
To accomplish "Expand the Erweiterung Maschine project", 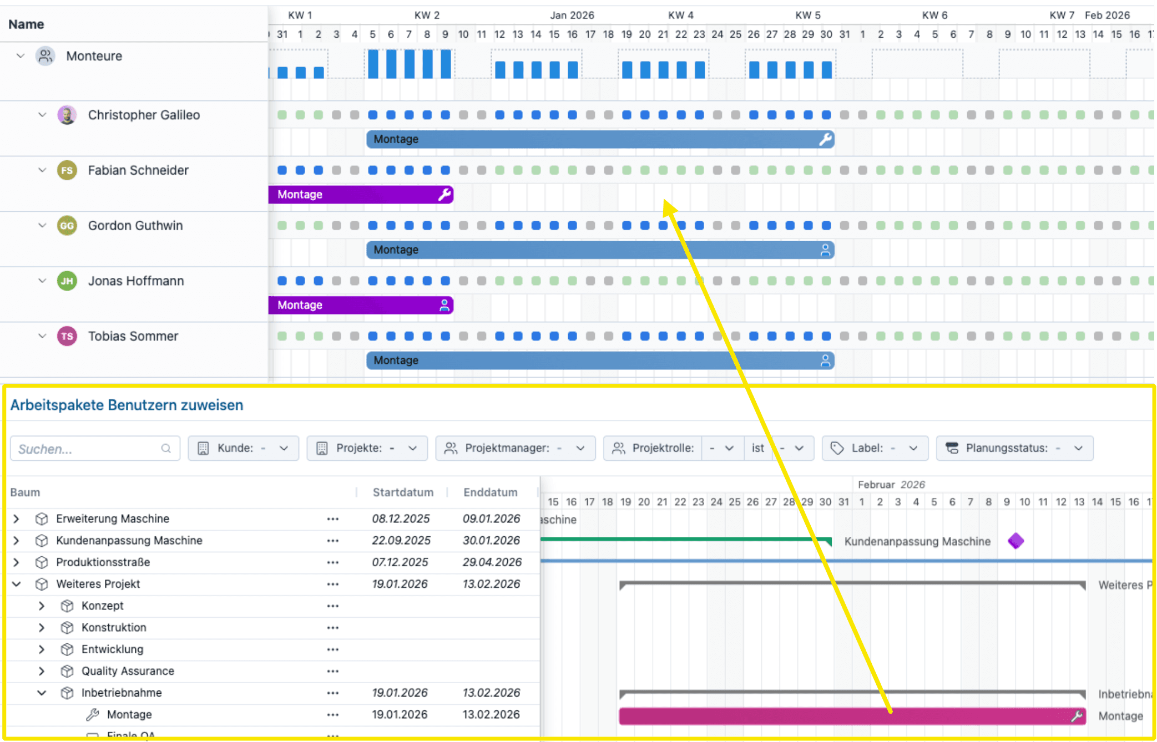I will pos(17,519).
